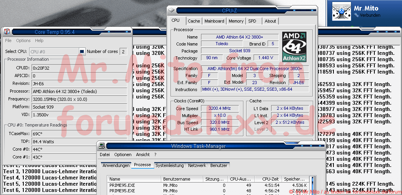
Task: Open the Options menu in Core Temp
Action: pos(23,40)
